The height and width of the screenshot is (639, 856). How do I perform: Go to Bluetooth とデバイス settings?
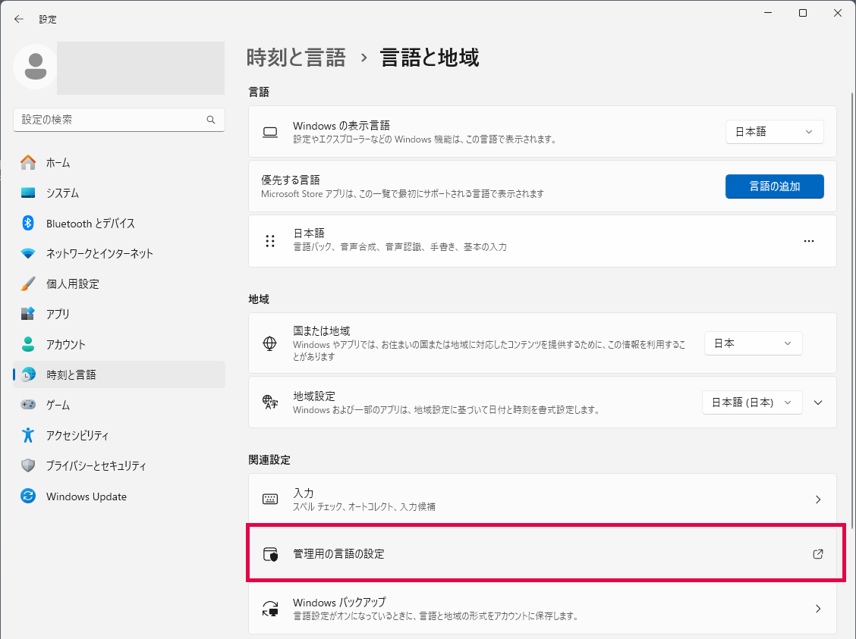coord(90,223)
